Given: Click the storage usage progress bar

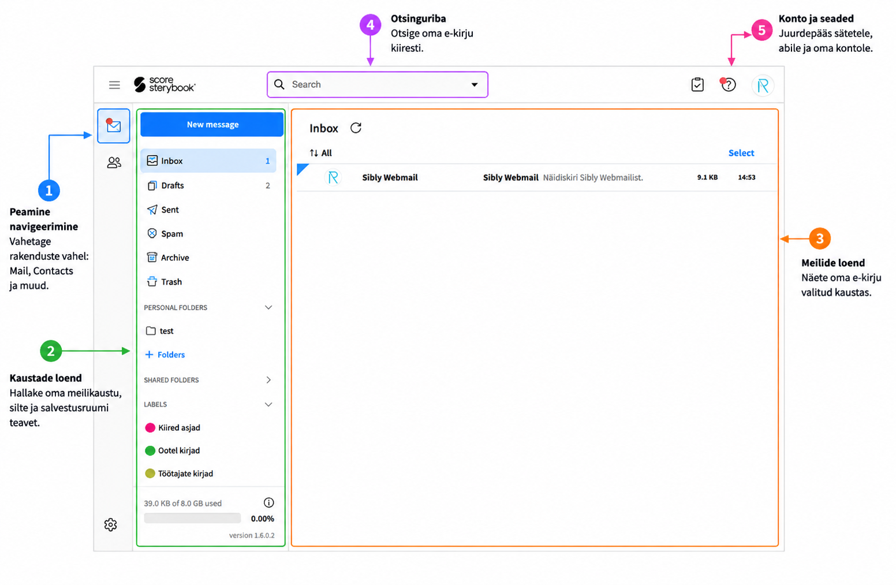Looking at the screenshot, I should point(192,518).
